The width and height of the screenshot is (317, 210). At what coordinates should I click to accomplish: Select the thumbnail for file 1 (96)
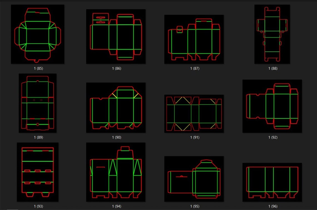point(272,182)
